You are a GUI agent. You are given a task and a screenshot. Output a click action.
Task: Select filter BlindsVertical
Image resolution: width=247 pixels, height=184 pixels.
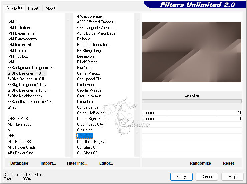pos(88,62)
